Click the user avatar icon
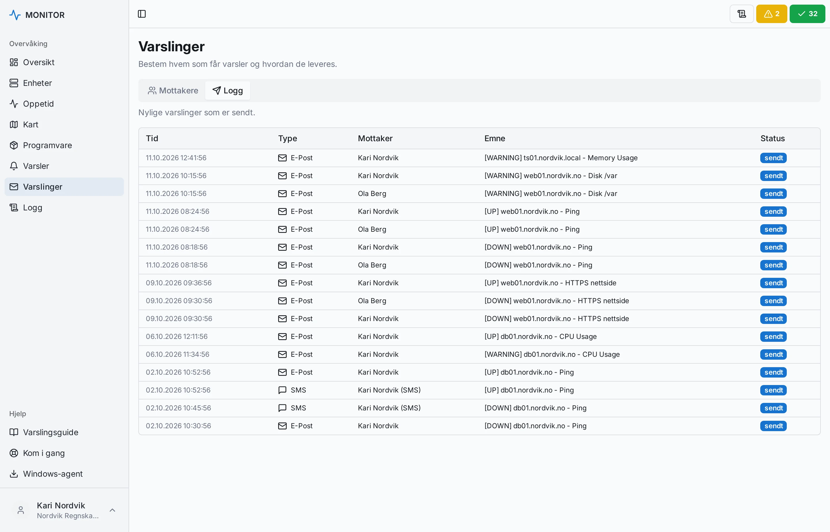 click(21, 510)
